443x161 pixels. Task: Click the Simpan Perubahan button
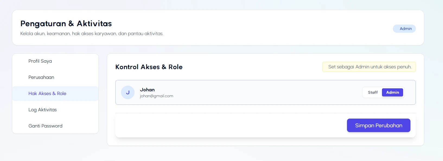(378, 125)
